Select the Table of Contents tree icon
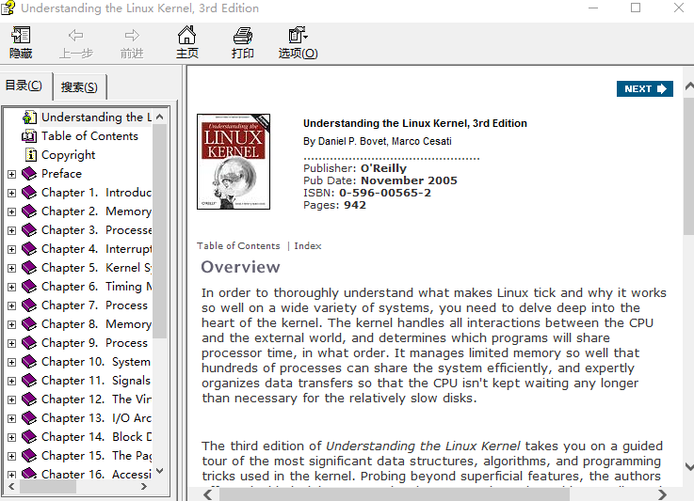This screenshot has width=694, height=501. [x=30, y=136]
